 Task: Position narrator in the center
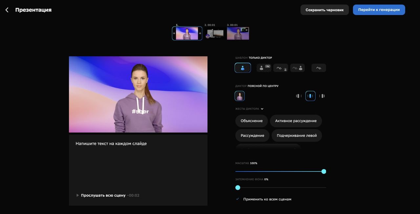[x=310, y=96]
